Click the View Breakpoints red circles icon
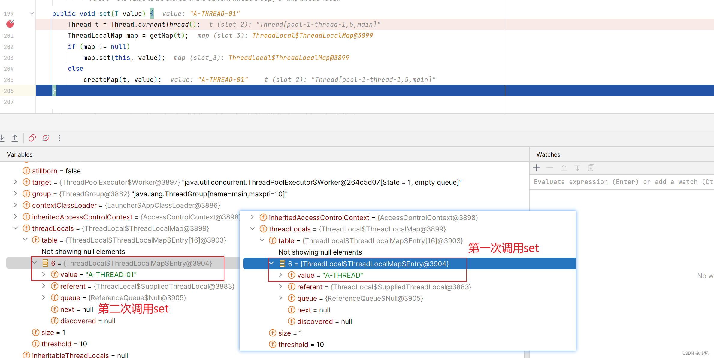 pyautogui.click(x=32, y=138)
